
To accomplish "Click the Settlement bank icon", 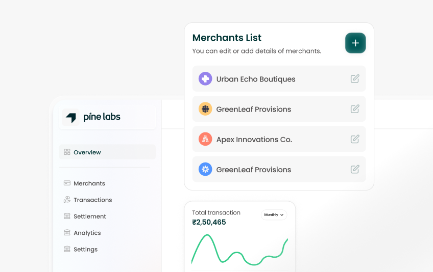I will pos(67,216).
